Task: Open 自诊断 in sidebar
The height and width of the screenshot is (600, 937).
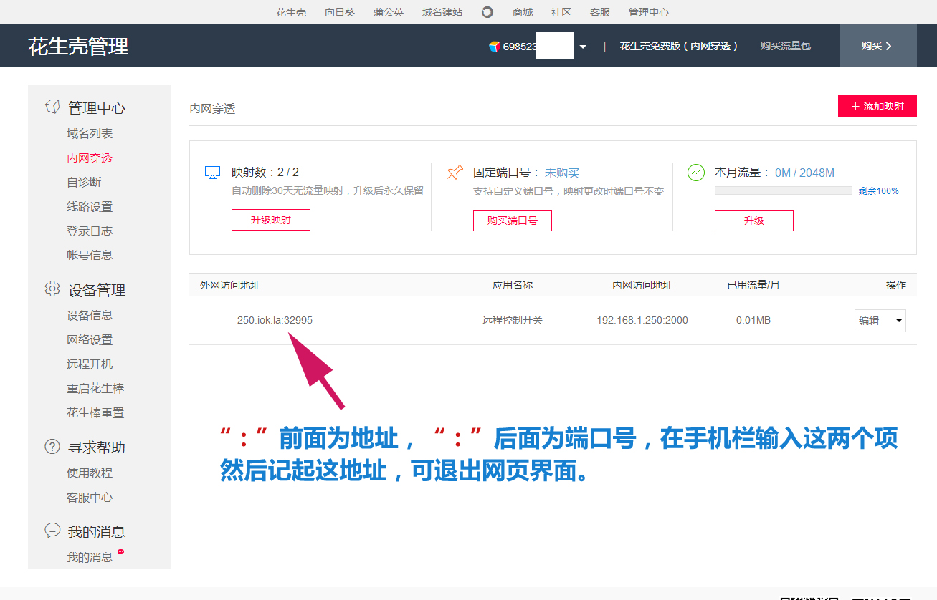Action: [84, 183]
